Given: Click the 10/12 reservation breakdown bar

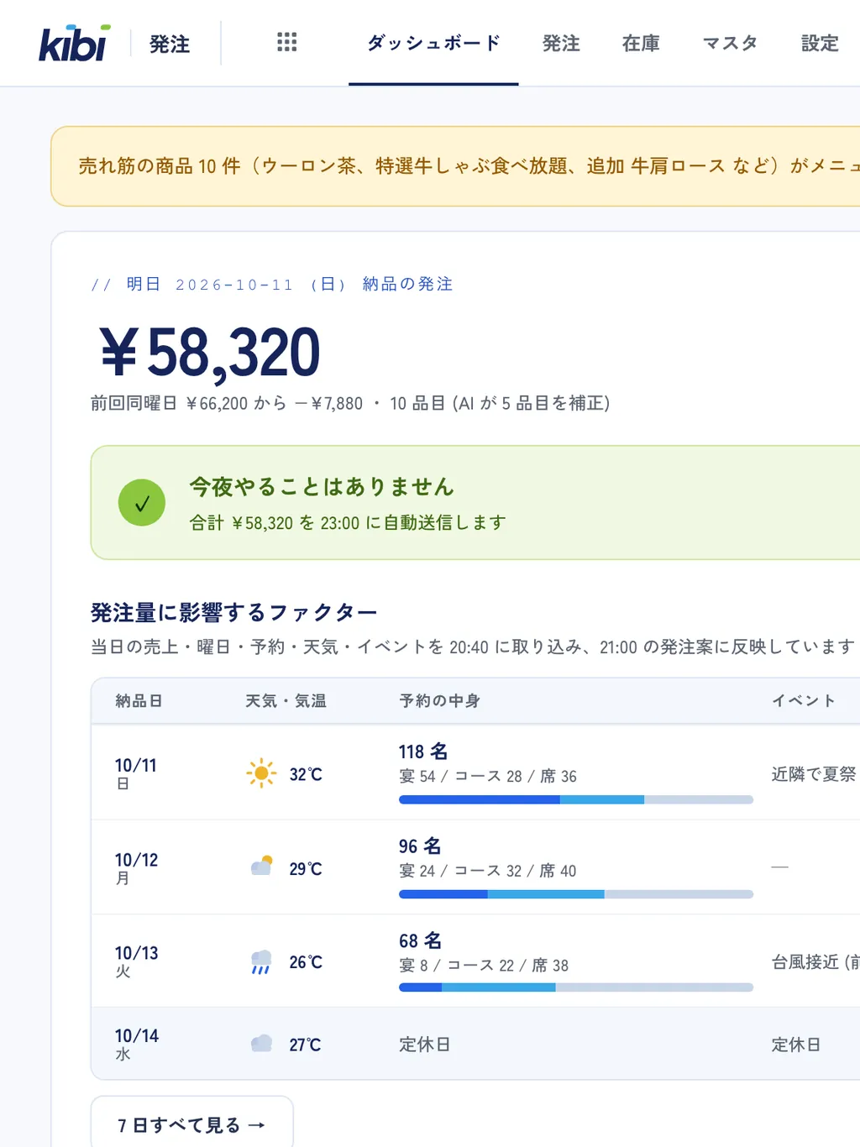Looking at the screenshot, I should (x=576, y=894).
